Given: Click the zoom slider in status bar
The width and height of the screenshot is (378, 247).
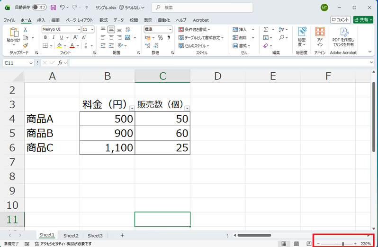Looking at the screenshot, I should (343, 244).
